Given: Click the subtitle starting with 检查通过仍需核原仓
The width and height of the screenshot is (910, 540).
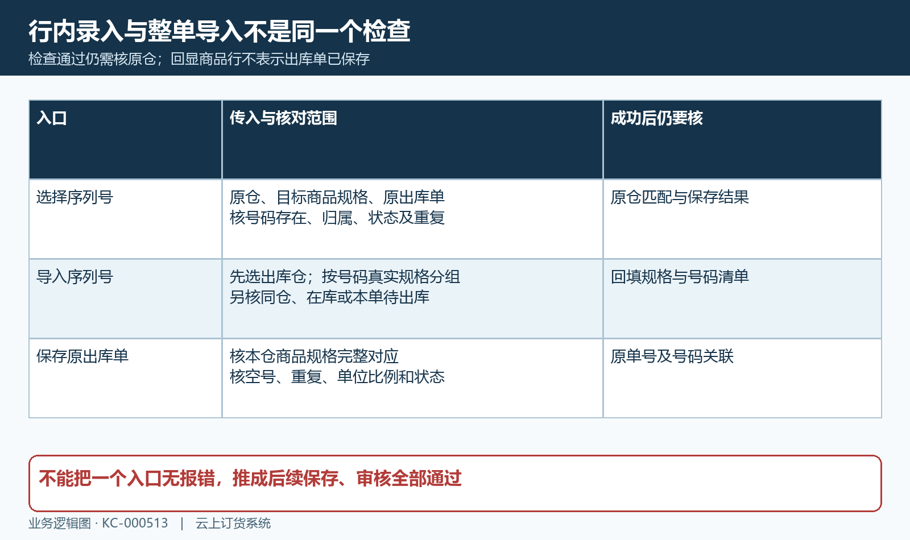Looking at the screenshot, I should coord(199,59).
